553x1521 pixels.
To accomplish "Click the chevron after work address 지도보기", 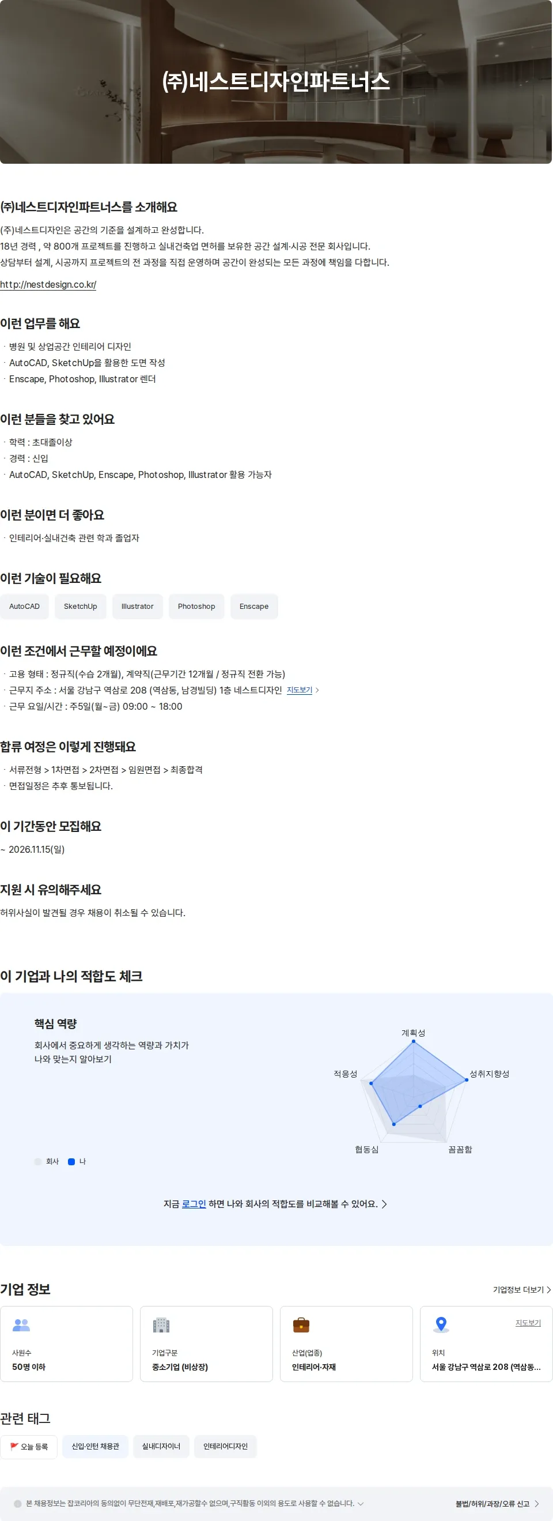I will pyautogui.click(x=317, y=690).
